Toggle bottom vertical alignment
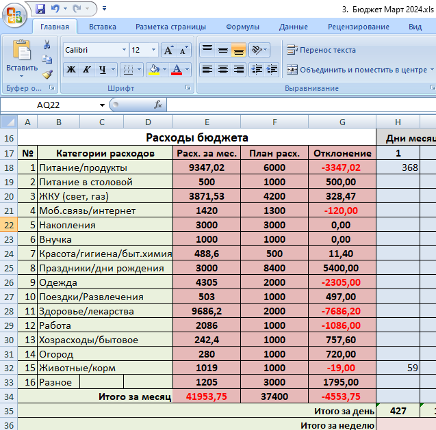Viewport: 436px width, 430px height. click(x=239, y=50)
